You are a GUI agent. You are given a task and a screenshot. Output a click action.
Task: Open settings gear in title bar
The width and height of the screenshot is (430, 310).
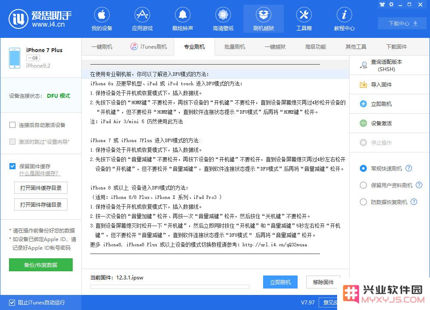(x=391, y=4)
